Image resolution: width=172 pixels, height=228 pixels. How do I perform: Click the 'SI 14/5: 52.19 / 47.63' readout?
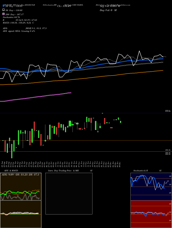point(26,20)
